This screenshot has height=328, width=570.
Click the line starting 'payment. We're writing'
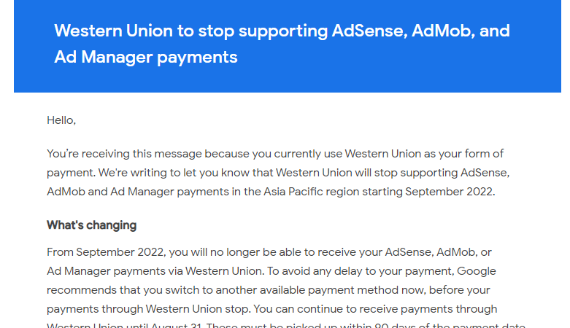(x=278, y=173)
